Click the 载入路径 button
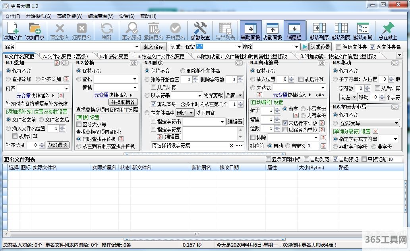Viewport: 410px width, 251px height. pyautogui.click(x=153, y=47)
